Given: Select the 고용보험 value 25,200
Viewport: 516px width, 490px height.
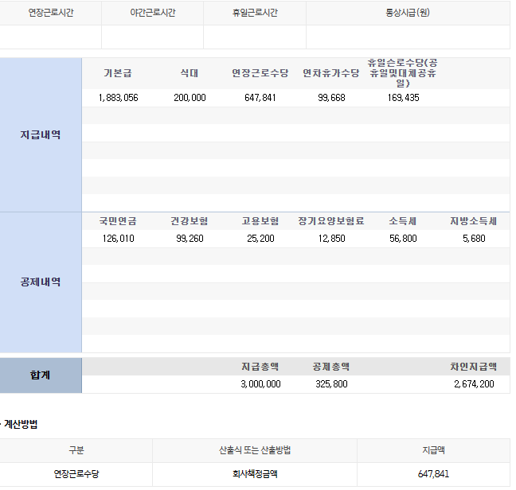Looking at the screenshot, I should 260,239.
